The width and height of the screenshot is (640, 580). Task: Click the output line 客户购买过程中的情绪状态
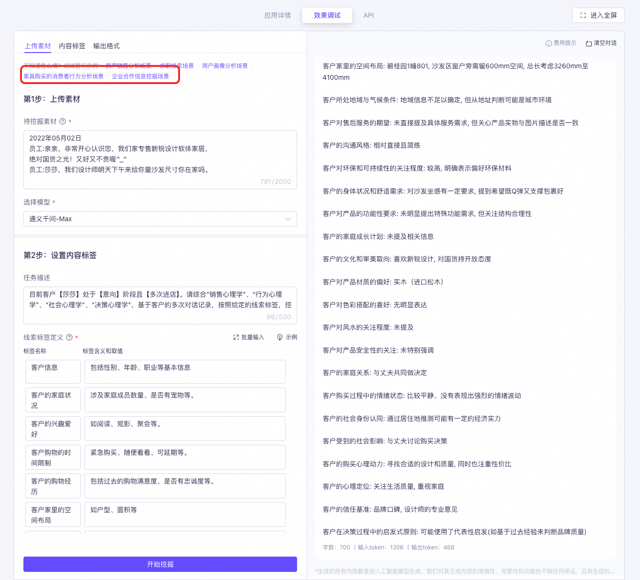point(422,396)
